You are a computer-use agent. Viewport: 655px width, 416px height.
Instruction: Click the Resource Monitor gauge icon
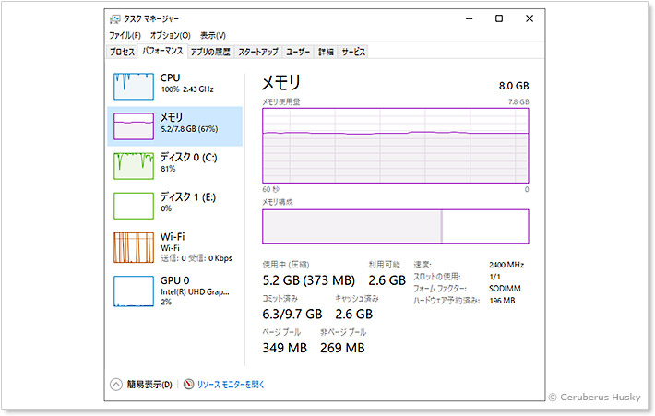[189, 384]
